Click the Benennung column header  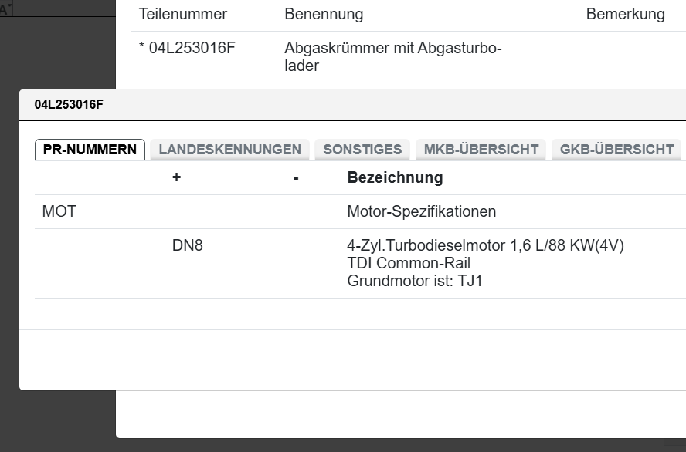click(x=324, y=14)
